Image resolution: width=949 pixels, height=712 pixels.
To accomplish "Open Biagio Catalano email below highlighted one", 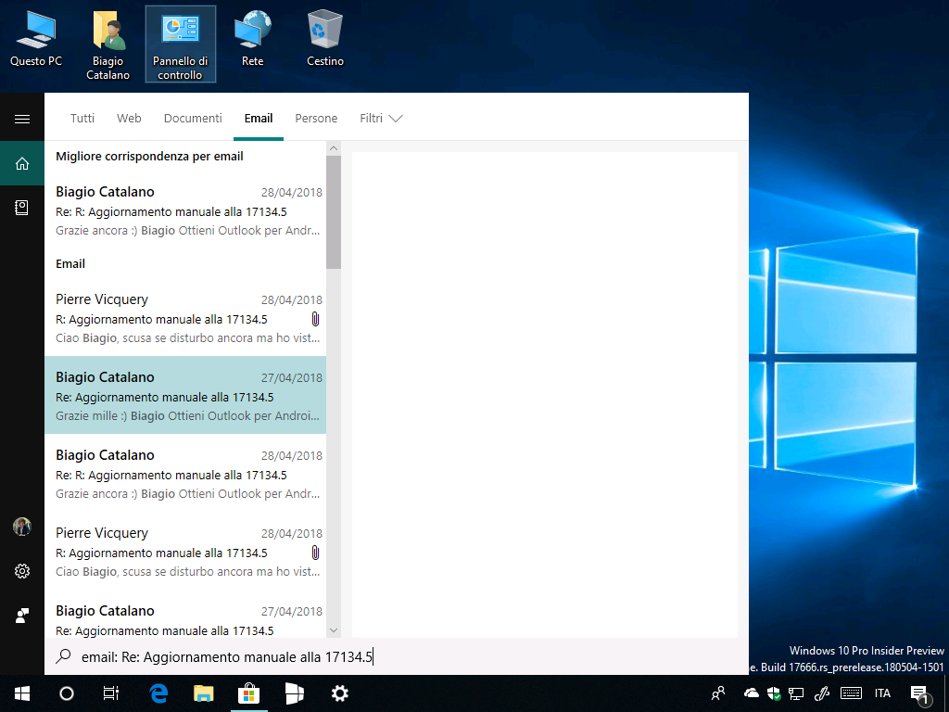I will [185, 474].
